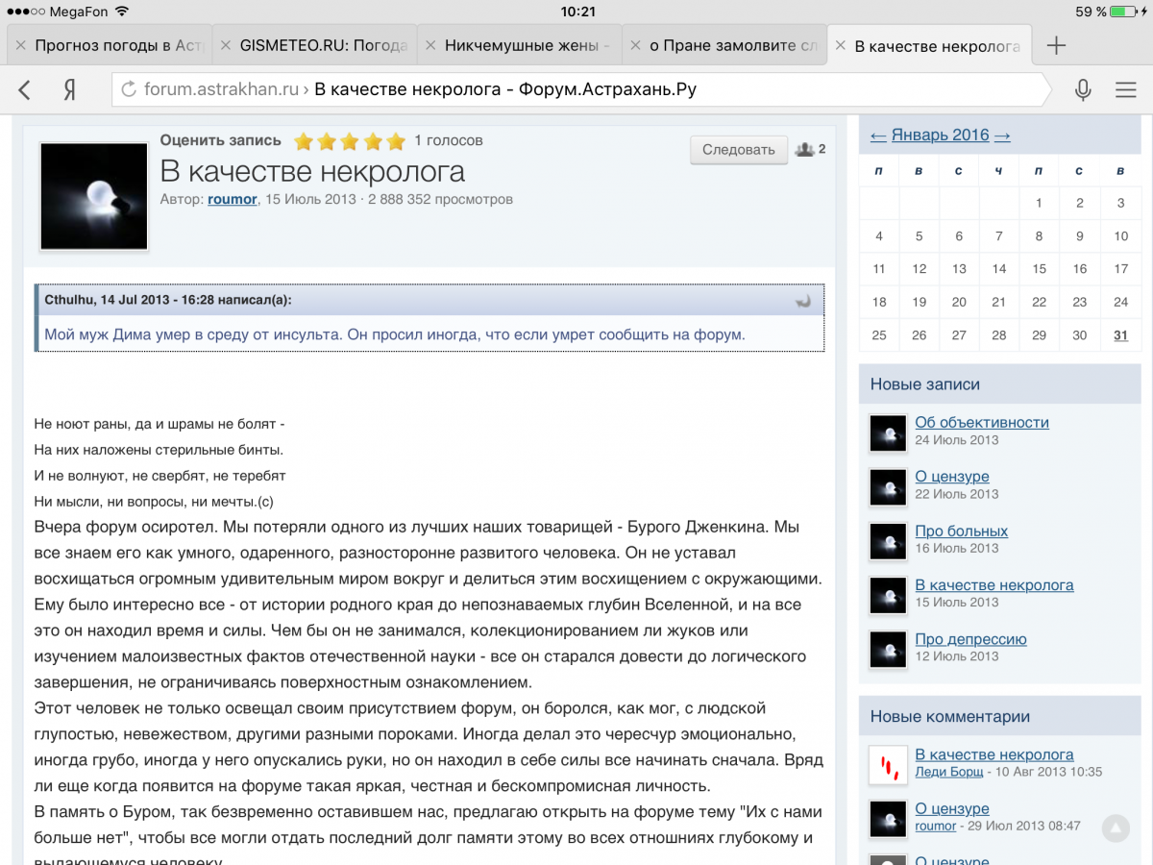The image size is (1153, 865).
Task: Open the Январь 2016 calendar link
Action: 941,136
